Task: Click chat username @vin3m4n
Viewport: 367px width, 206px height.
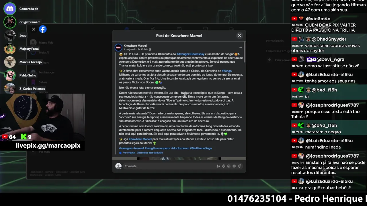Action: (x=318, y=19)
